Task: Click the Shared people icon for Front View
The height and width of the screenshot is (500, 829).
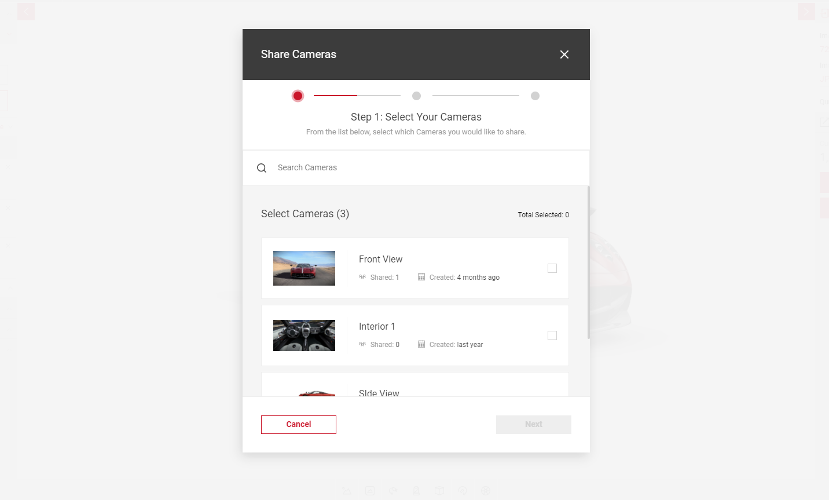Action: click(x=362, y=277)
